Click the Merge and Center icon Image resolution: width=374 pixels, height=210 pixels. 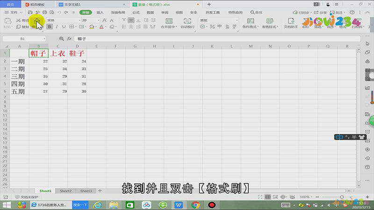click(169, 21)
